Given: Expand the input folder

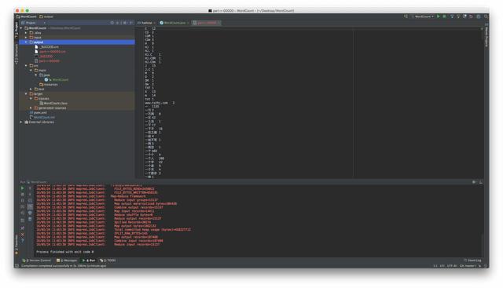Looking at the screenshot, I should click(26, 38).
